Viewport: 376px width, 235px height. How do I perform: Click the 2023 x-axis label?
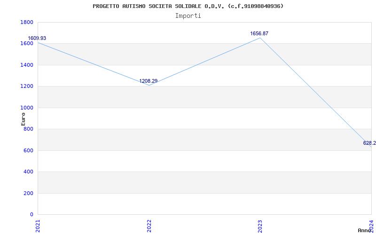260,226
